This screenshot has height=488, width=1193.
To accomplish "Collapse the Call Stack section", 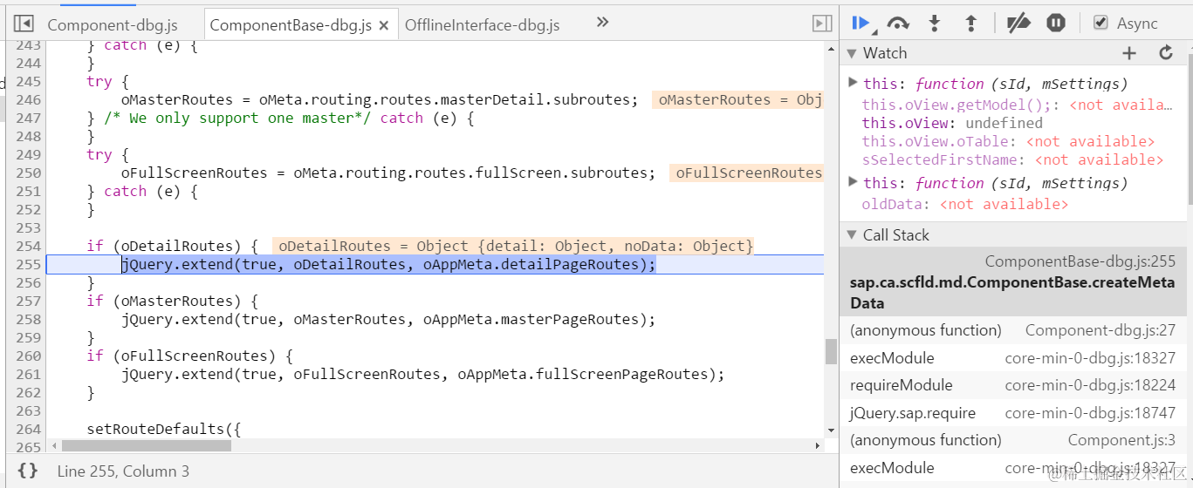I will [852, 234].
